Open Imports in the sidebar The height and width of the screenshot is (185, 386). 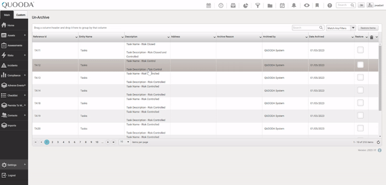tap(14, 125)
